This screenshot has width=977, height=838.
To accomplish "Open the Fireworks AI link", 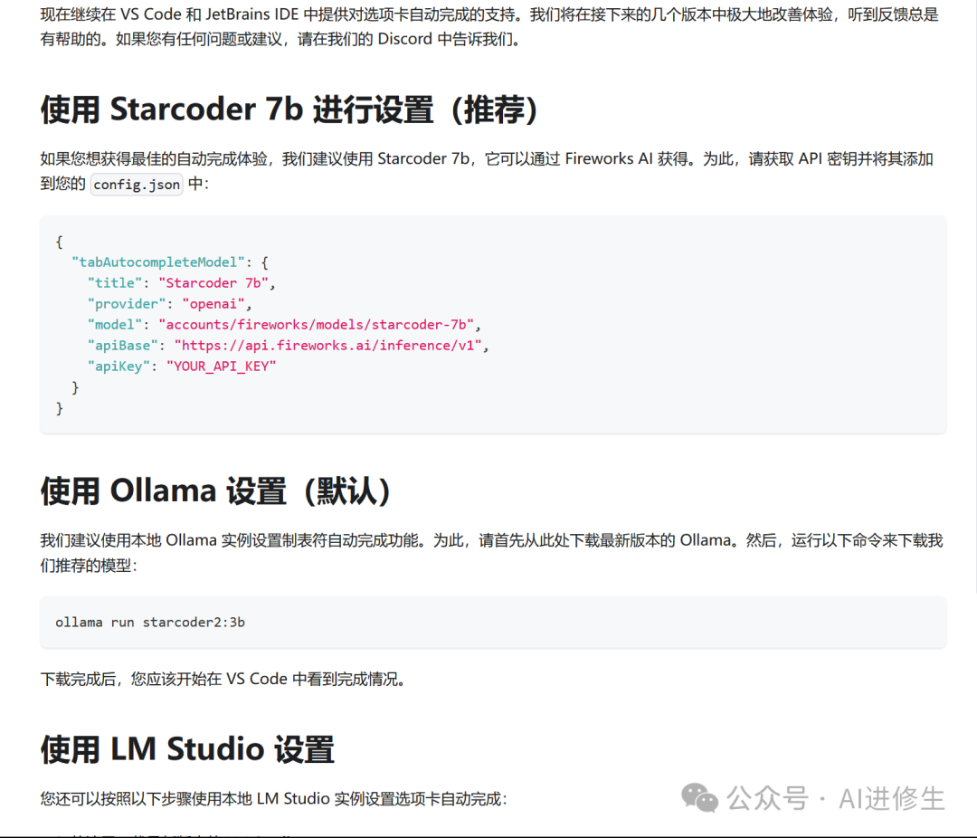I will (x=609, y=157).
